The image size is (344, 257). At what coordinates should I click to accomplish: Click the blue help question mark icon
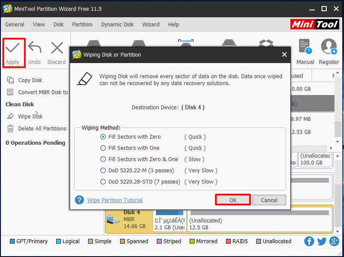79,200
